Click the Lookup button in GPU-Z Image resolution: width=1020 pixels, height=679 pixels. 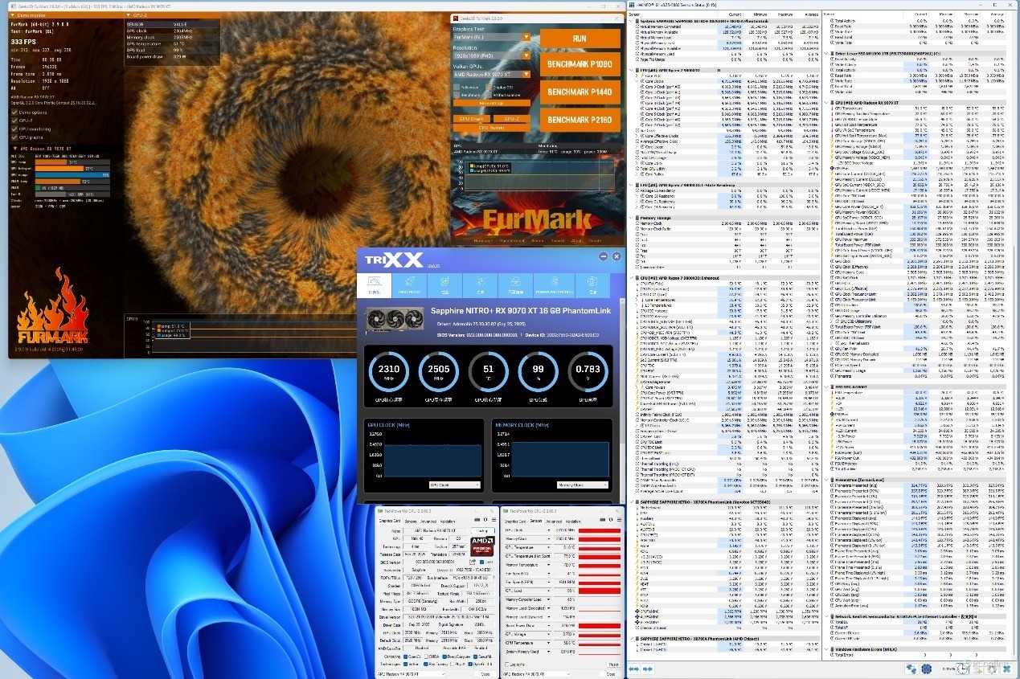coord(483,531)
